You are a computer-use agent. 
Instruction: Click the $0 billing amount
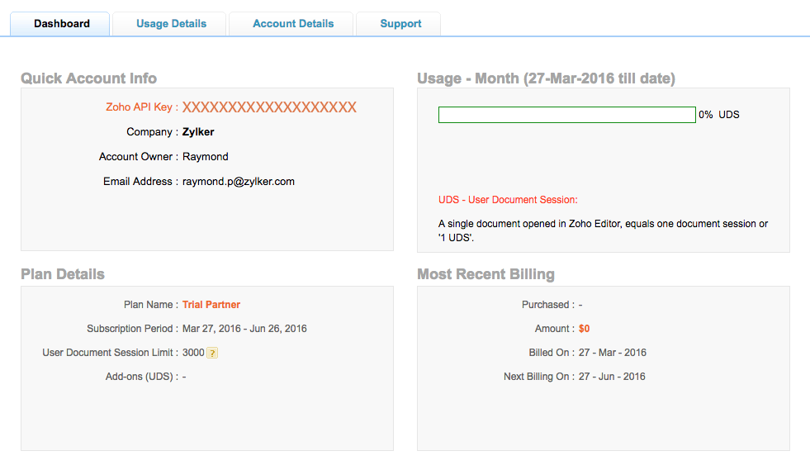tap(585, 329)
